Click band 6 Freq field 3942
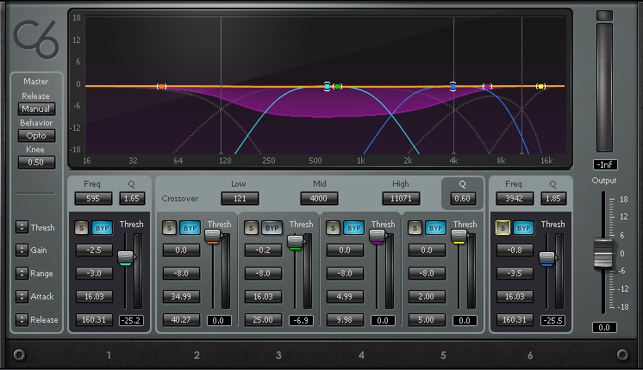This screenshot has width=643, height=370. (515, 199)
